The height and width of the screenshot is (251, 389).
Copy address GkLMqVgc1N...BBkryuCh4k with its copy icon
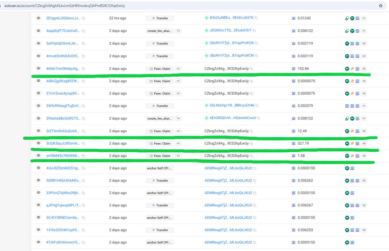[257, 106]
